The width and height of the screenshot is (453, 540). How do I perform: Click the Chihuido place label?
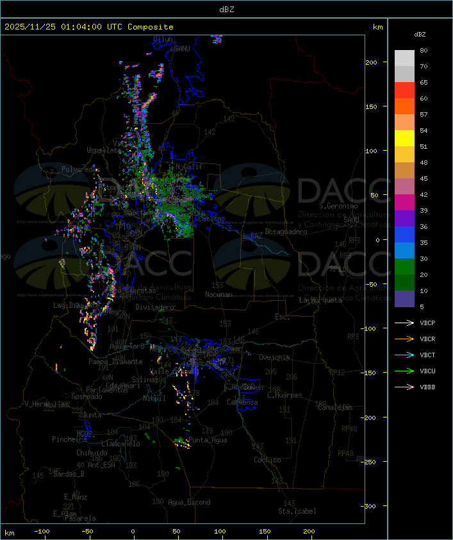pyautogui.click(x=92, y=453)
